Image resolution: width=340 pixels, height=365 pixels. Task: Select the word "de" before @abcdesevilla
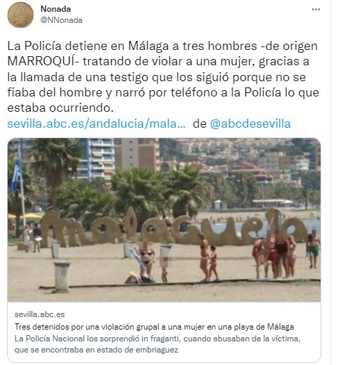tap(200, 124)
